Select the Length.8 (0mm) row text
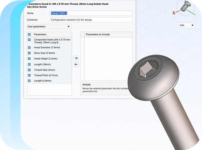The height and width of the screenshot is (150, 202). coord(43,81)
